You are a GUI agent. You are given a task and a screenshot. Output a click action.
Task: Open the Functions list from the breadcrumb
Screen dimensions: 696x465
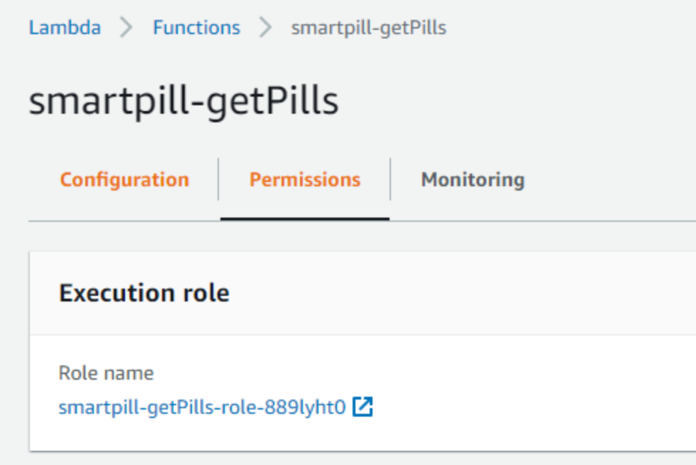tap(196, 27)
